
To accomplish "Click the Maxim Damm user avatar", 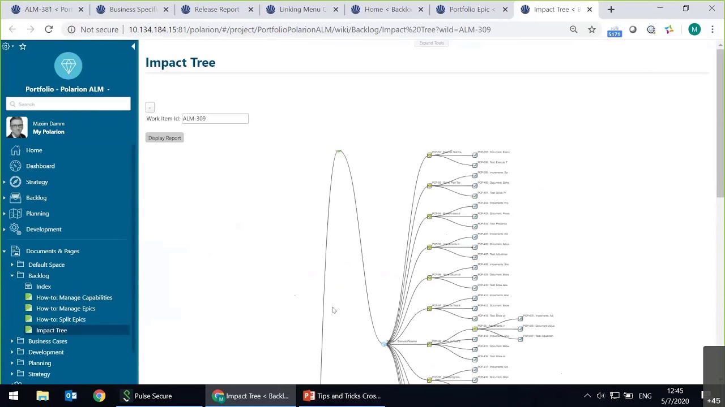I will 17,128.
